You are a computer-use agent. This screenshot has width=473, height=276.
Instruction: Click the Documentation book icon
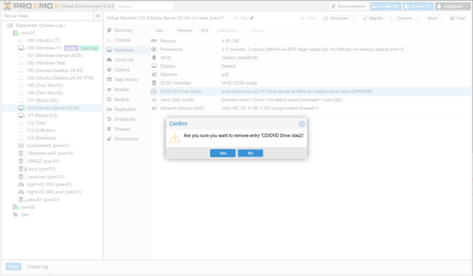(x=334, y=6)
